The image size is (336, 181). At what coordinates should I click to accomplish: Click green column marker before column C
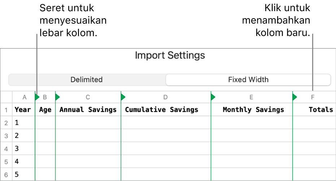pos(57,97)
